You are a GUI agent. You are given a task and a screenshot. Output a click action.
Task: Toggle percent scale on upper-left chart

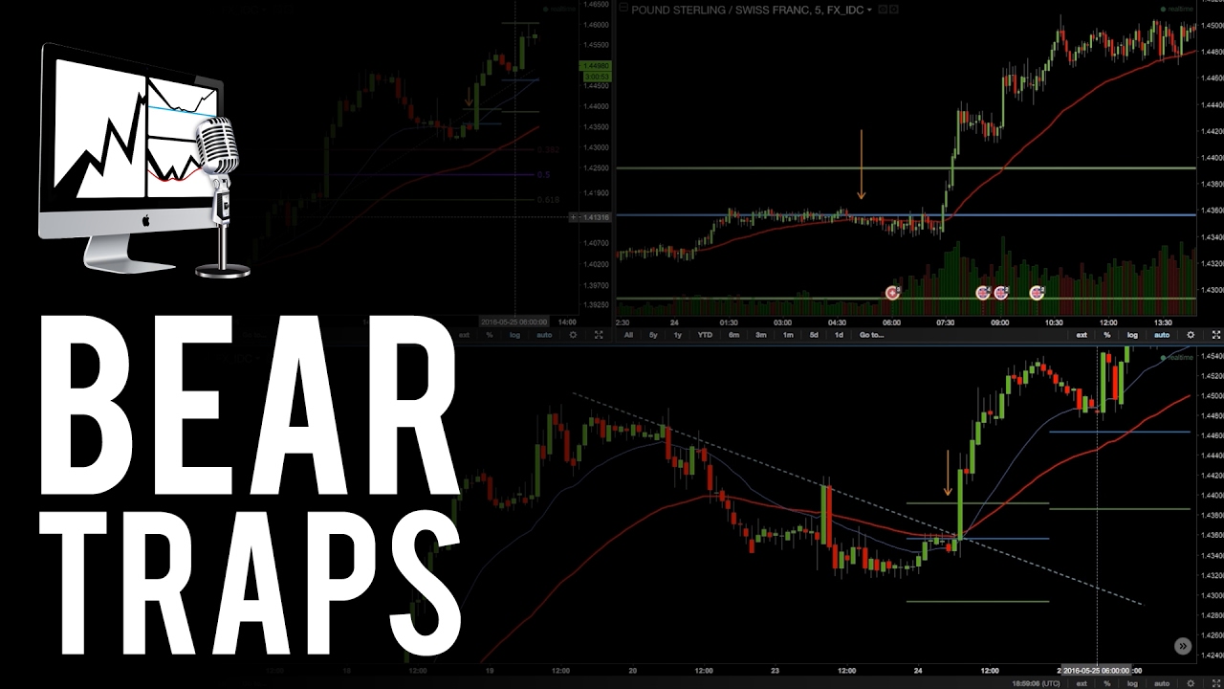point(490,335)
